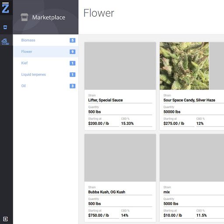Click the Marketplace storefront header icon

(24, 17)
